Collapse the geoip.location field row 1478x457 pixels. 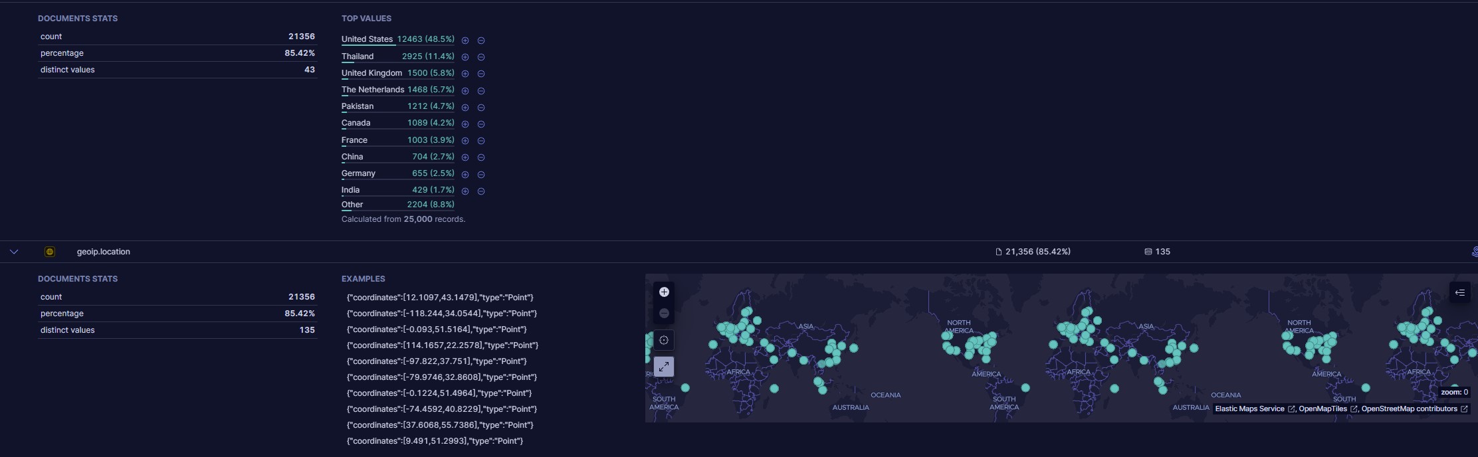tap(14, 252)
